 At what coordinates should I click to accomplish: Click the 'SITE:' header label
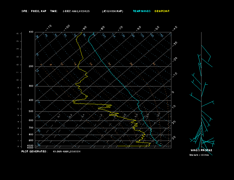click(25, 11)
